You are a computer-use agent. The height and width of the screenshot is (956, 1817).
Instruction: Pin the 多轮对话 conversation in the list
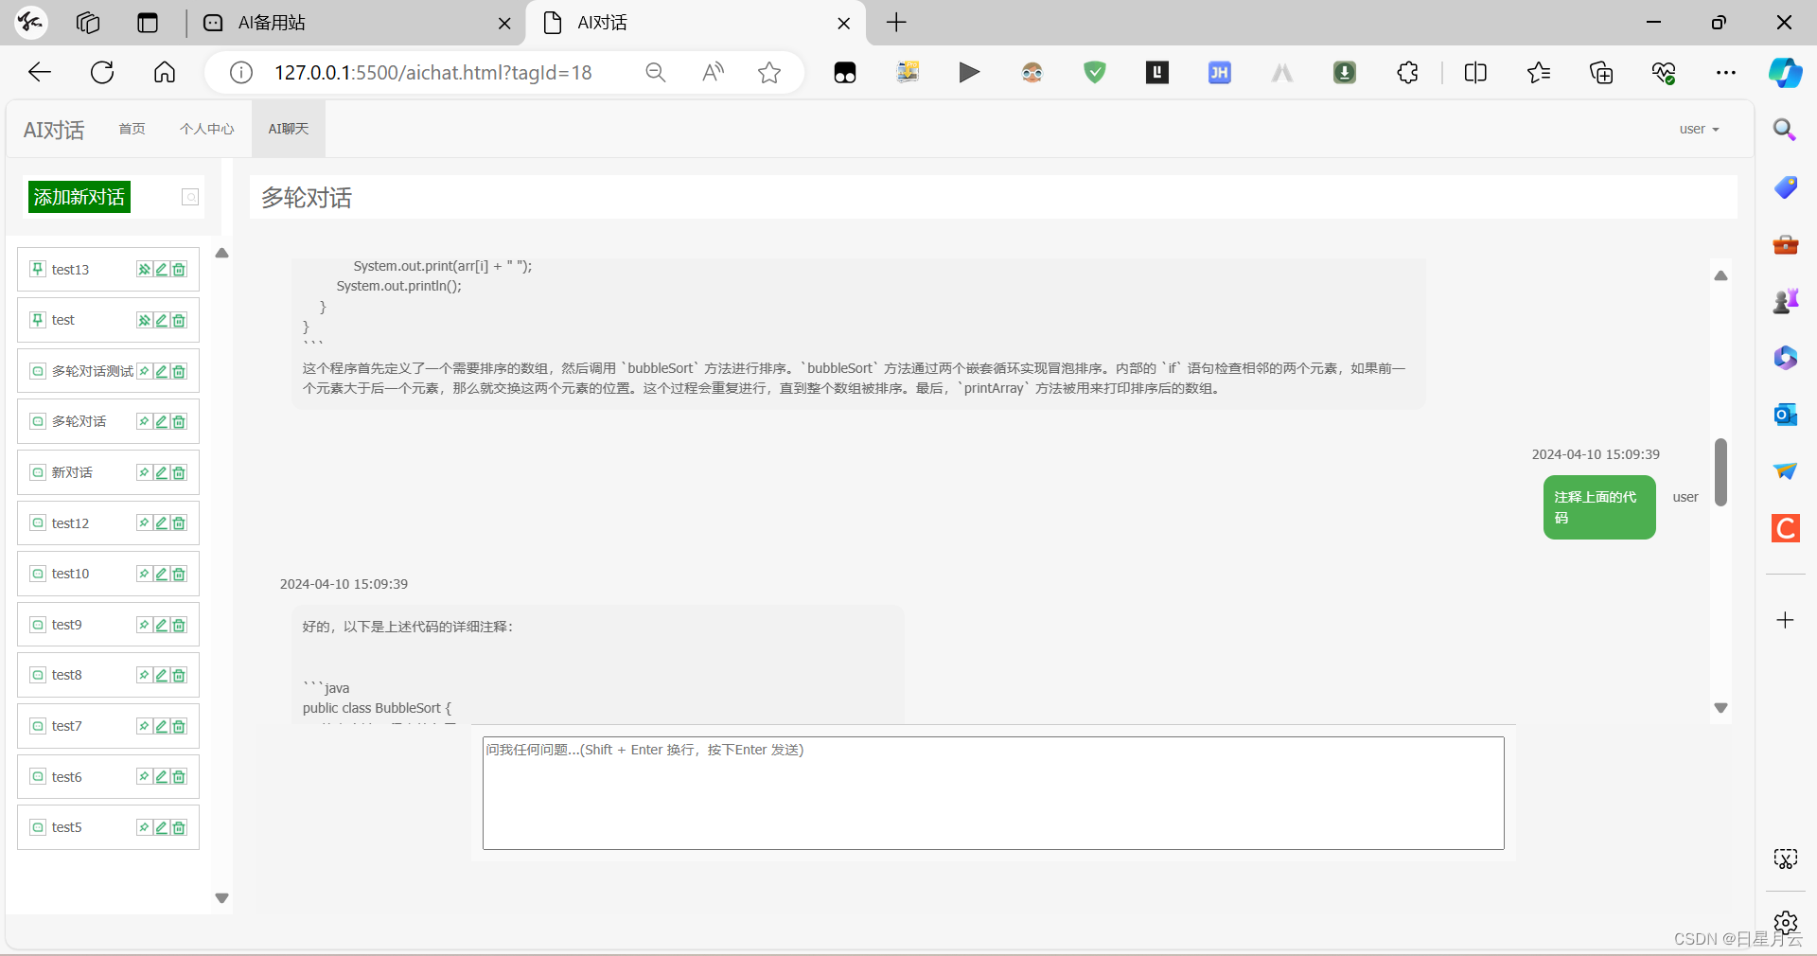tap(144, 421)
